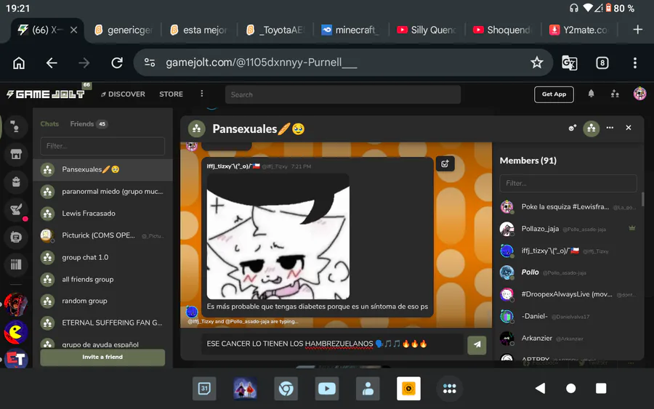This screenshot has width=654, height=409.
Task: Tap the Android back navigation triangle
Action: (x=540, y=389)
